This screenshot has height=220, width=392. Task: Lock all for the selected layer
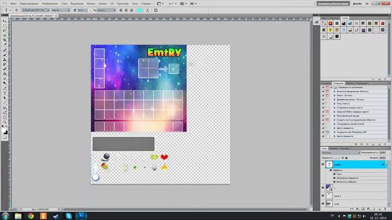[x=346, y=158]
